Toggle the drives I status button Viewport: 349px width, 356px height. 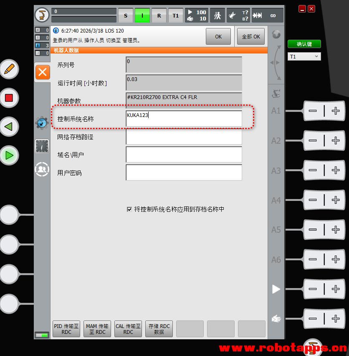coord(142,15)
